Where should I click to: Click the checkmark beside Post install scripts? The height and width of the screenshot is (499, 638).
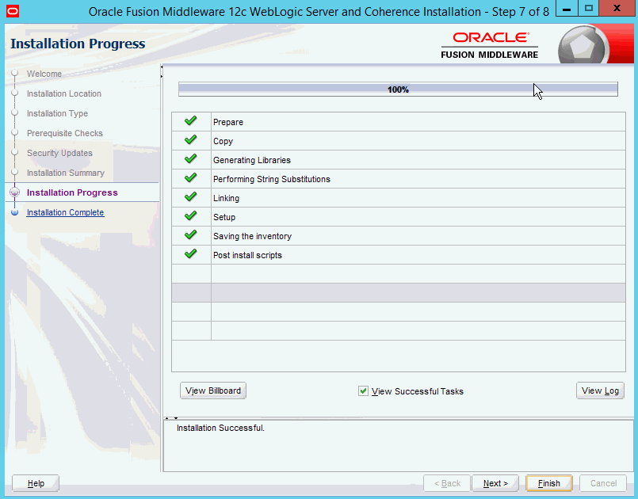190,255
